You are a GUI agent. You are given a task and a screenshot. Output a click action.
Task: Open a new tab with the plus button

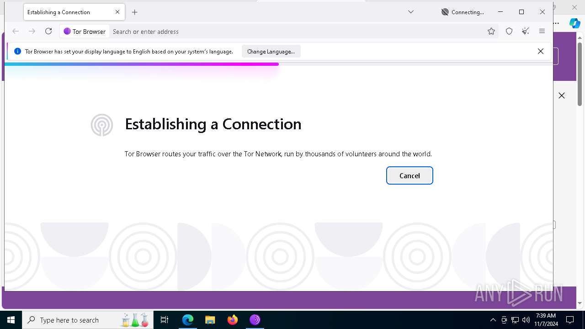pyautogui.click(x=134, y=12)
